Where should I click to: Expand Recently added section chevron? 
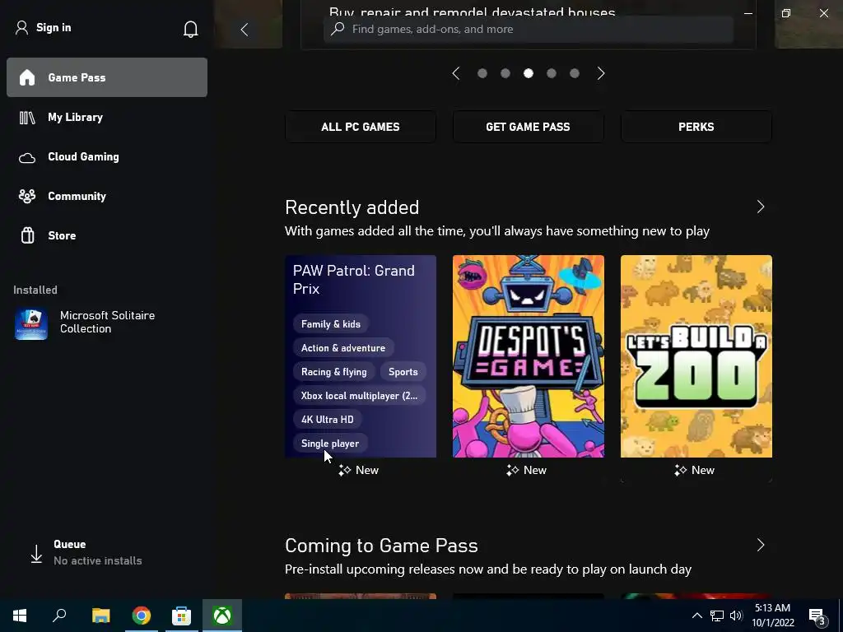coord(761,207)
